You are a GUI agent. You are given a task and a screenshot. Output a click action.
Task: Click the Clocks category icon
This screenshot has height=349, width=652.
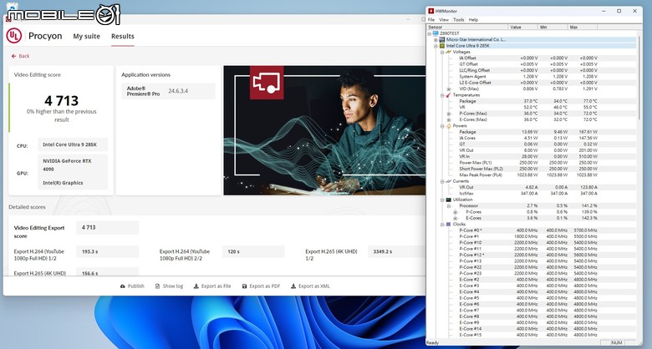[448, 225]
